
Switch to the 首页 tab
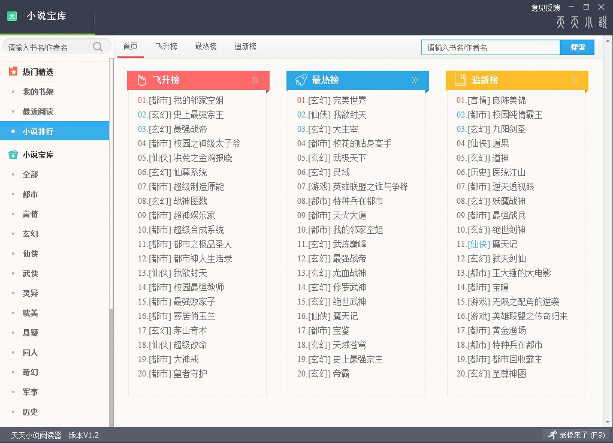click(131, 46)
